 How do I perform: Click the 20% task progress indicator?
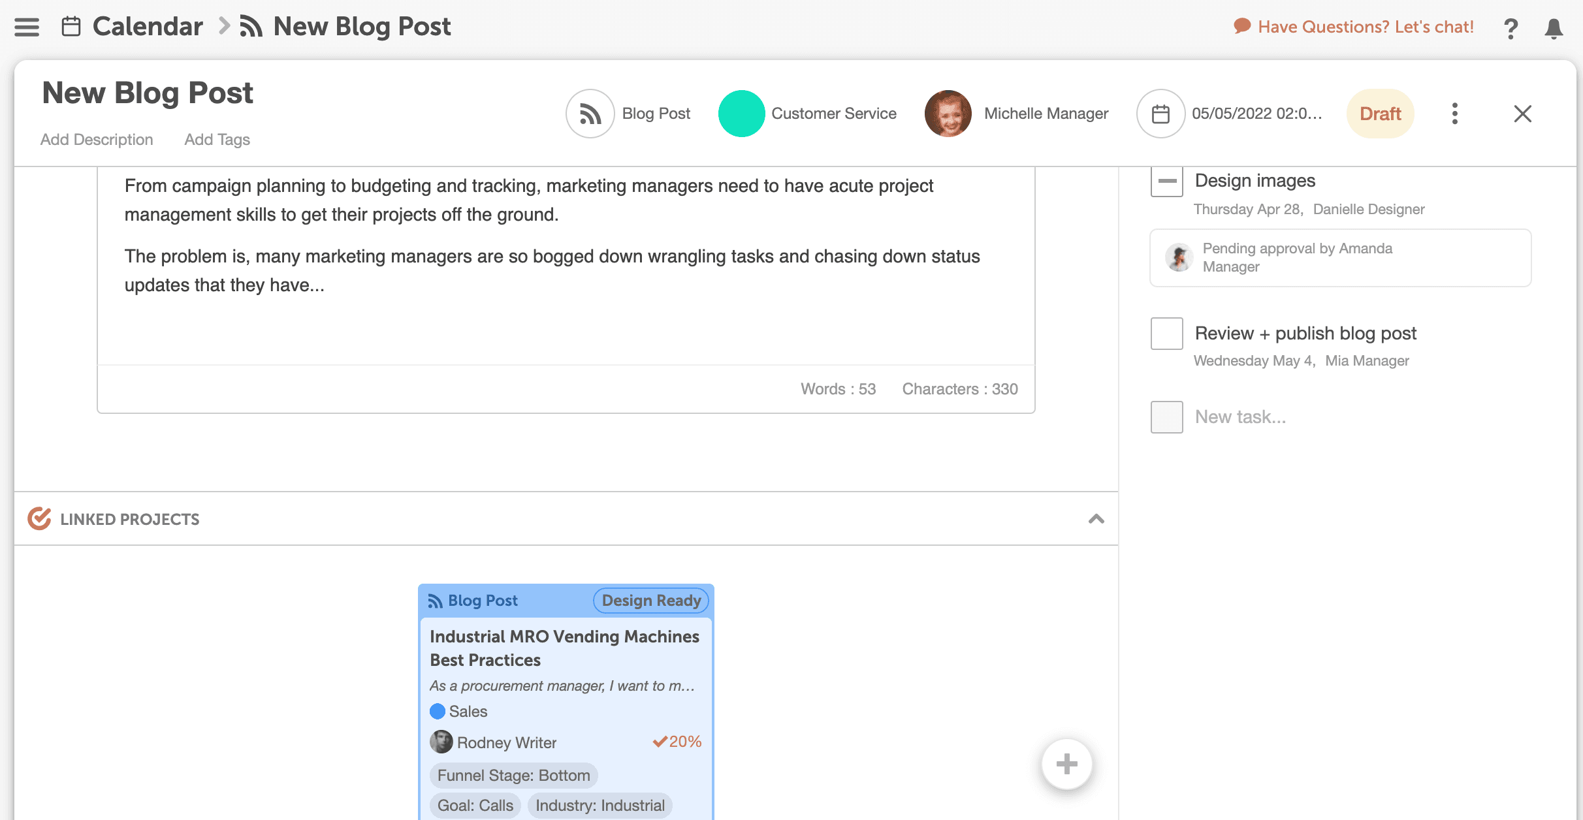click(677, 742)
